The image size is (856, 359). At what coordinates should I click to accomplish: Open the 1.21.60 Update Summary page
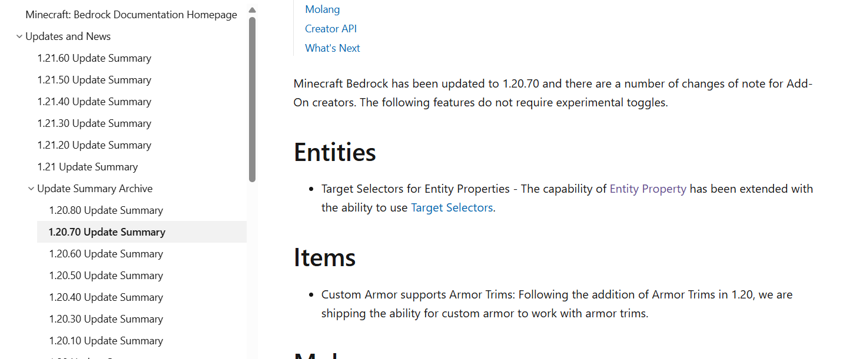tap(94, 58)
